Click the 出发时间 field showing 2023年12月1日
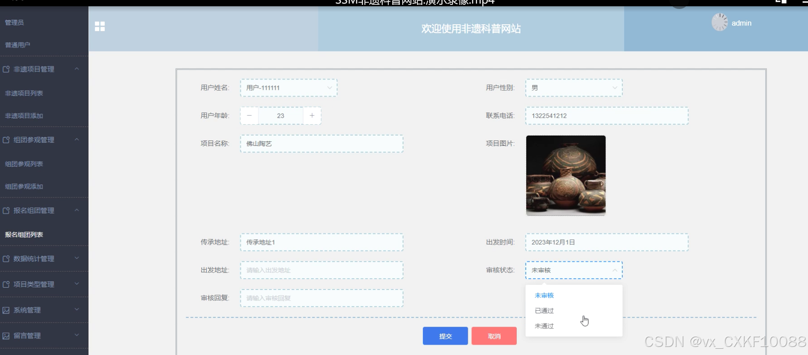Screen dimensions: 808x355 [x=607, y=242]
